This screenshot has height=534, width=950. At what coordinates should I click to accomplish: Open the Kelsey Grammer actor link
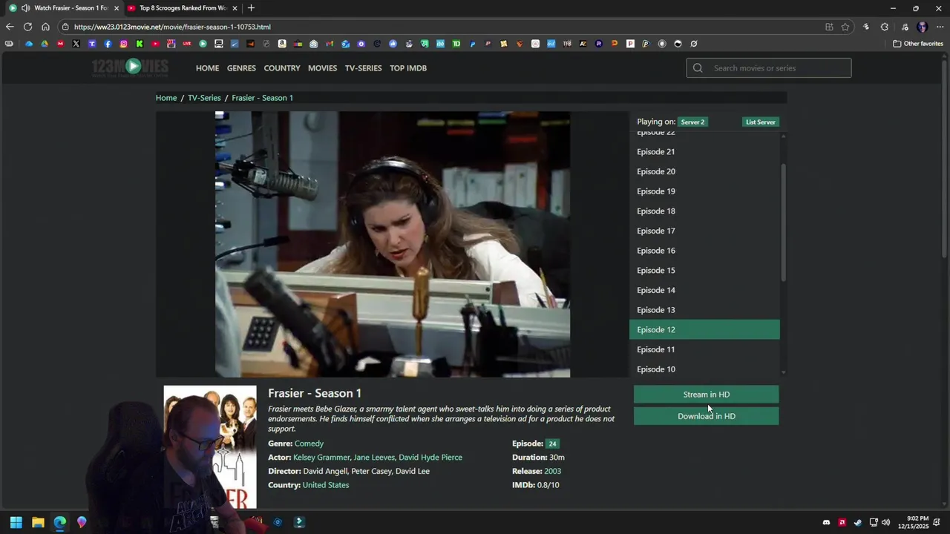[321, 458]
